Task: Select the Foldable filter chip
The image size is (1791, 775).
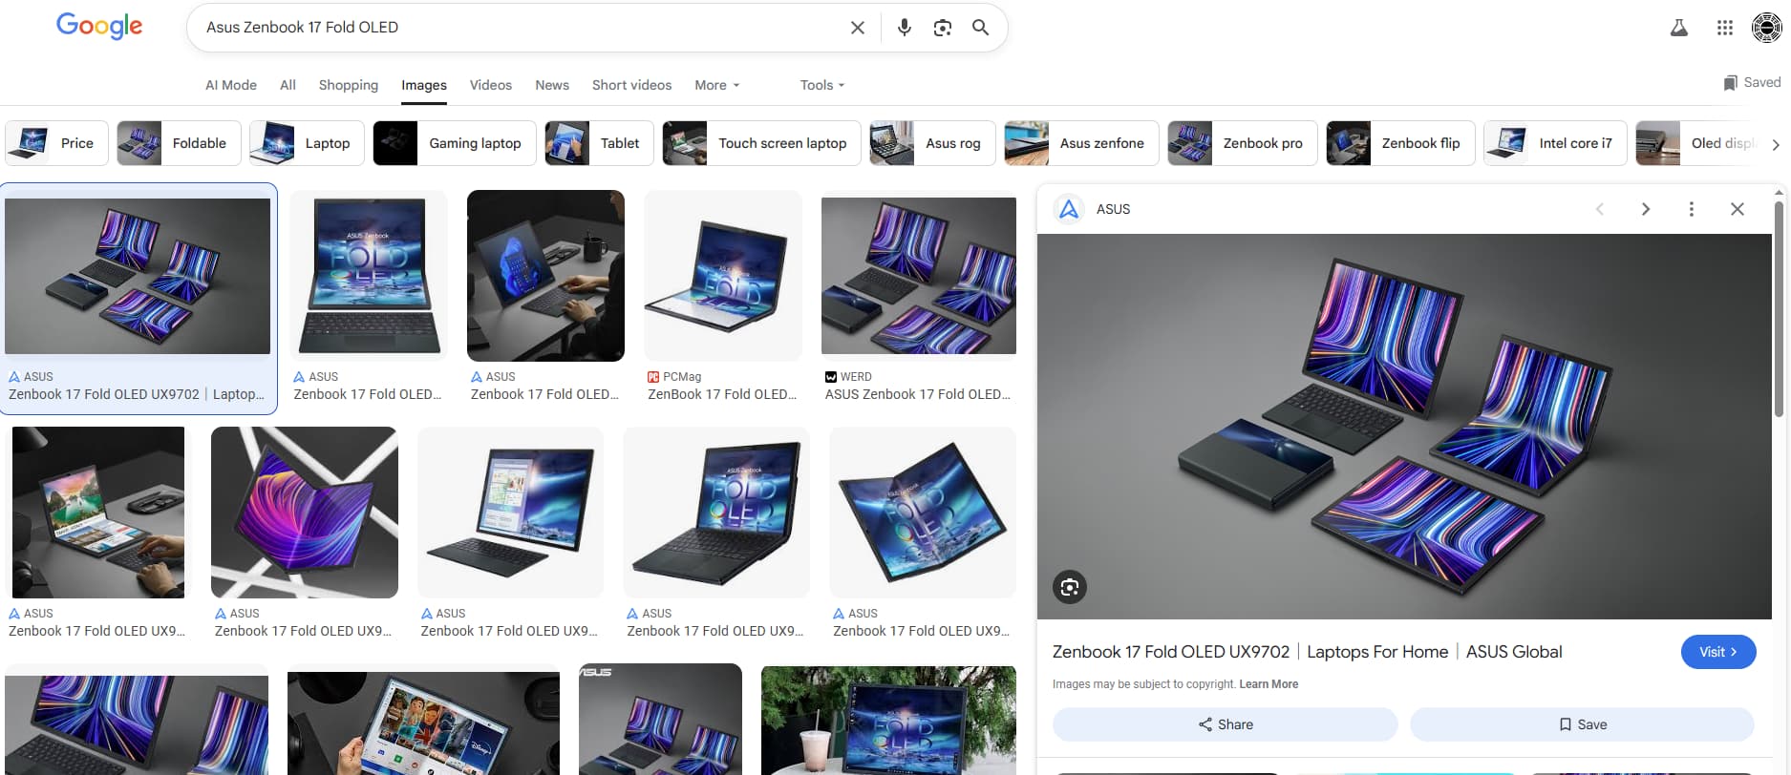Action: (179, 143)
